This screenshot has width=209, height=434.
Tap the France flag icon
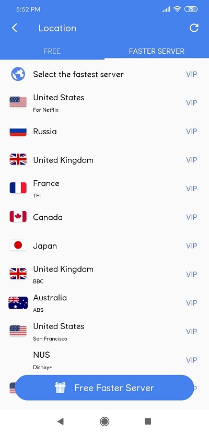pyautogui.click(x=18, y=188)
